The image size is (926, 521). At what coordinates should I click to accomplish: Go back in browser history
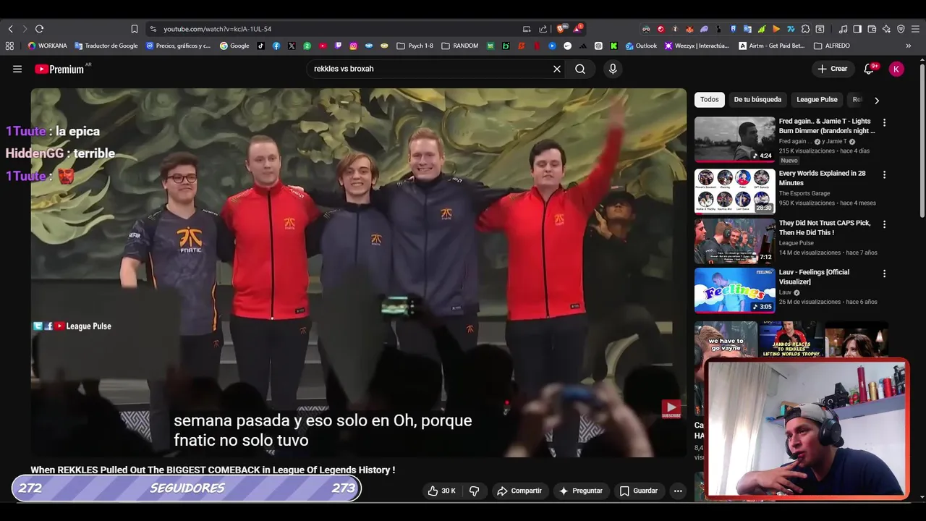tap(10, 29)
